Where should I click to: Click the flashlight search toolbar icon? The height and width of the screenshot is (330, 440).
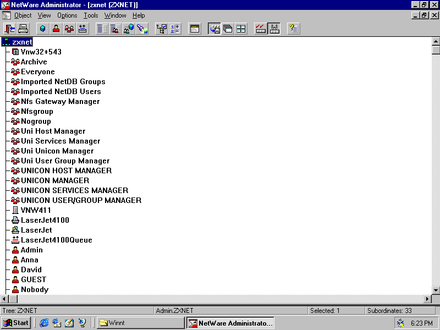(x=142, y=29)
